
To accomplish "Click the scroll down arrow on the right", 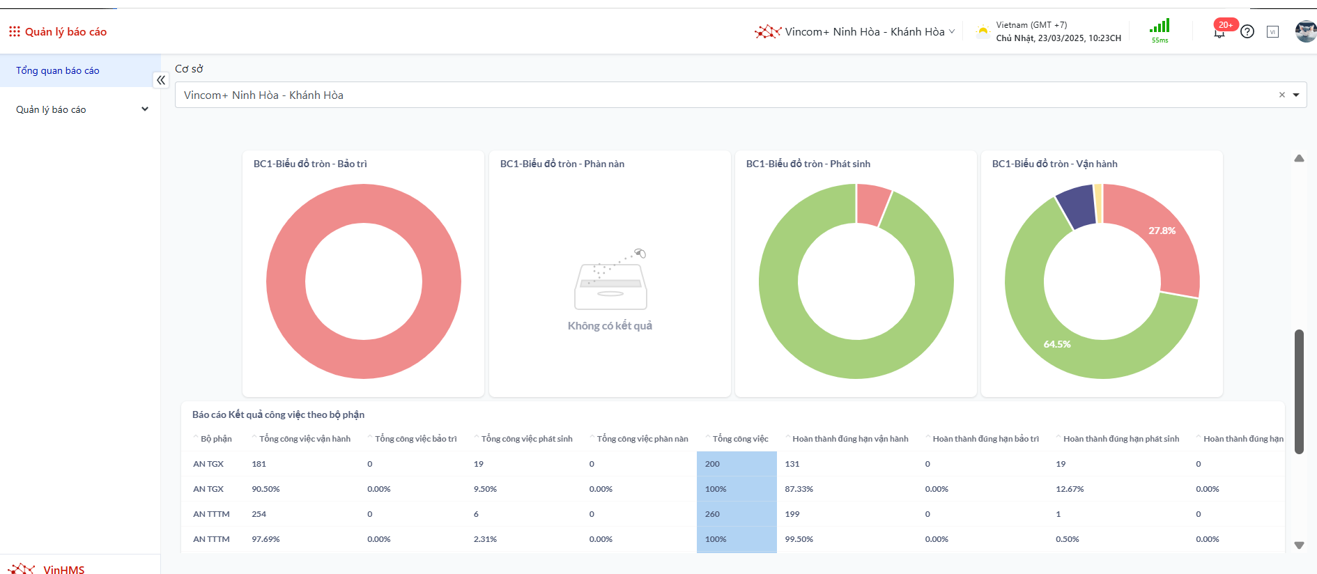I will (x=1299, y=545).
